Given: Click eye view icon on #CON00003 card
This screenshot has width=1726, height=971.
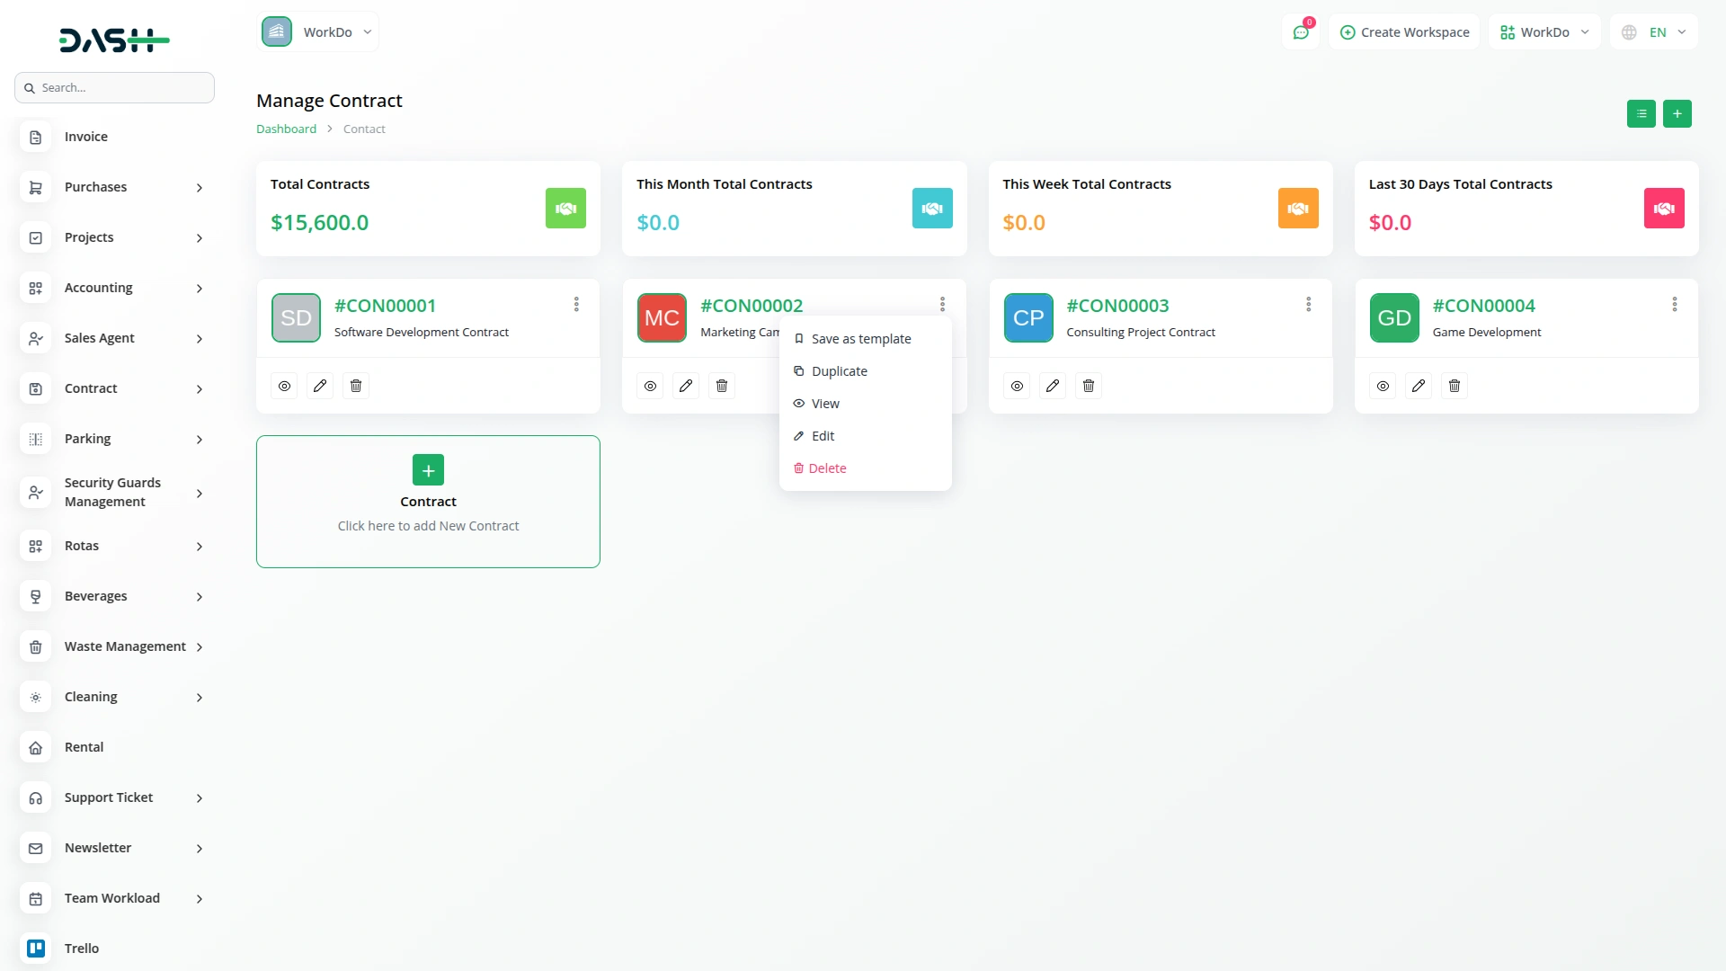Looking at the screenshot, I should point(1017,386).
